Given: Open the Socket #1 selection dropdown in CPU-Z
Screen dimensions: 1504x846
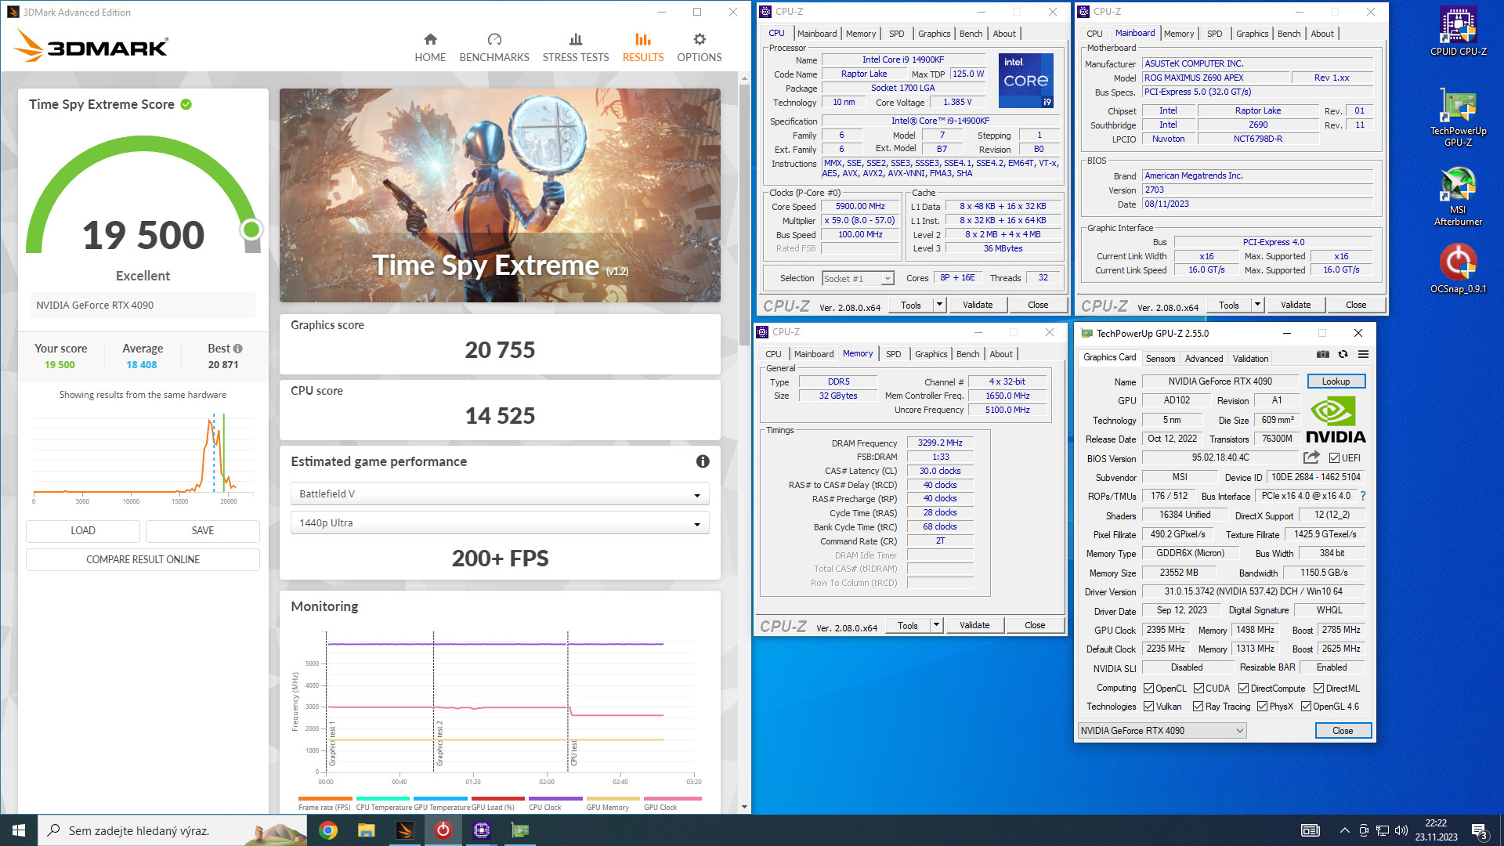Looking at the screenshot, I should (x=858, y=279).
